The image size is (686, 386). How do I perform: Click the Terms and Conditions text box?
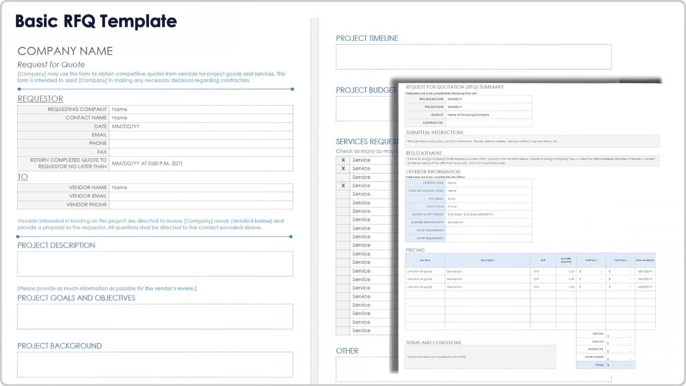[481, 357]
